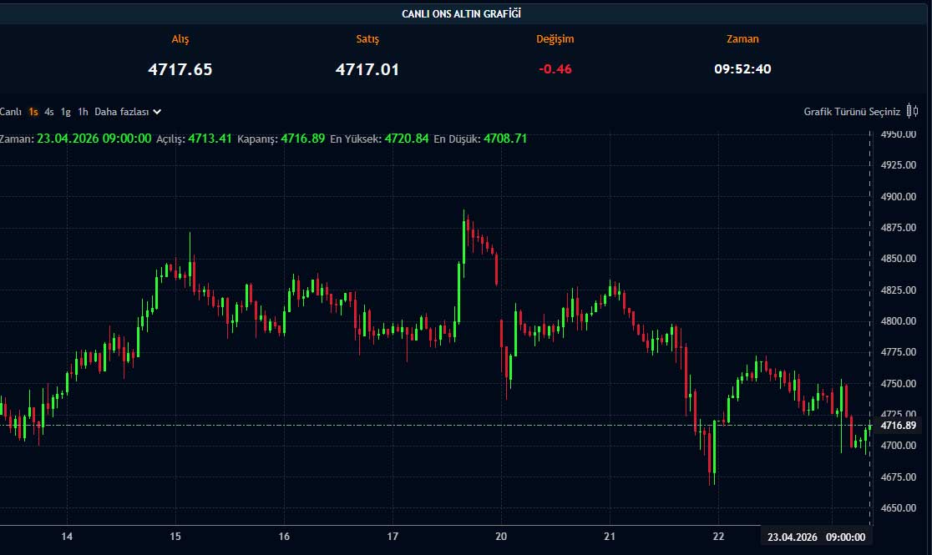Click the chevron next to Daha fazlası
Image resolution: width=932 pixels, height=555 pixels.
tap(157, 111)
